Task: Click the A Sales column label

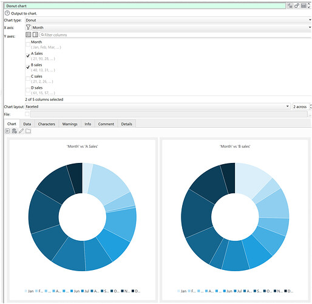Action: click(x=36, y=54)
